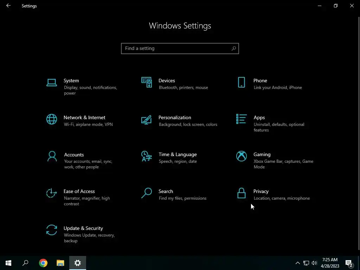This screenshot has height=270, width=360.
Task: Click the Network & Internet title
Action: point(84,117)
